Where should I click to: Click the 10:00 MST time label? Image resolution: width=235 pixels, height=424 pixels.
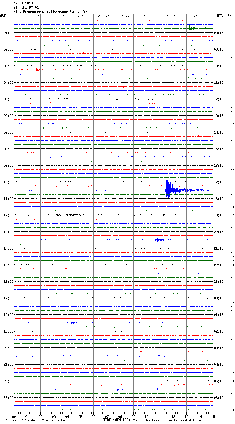coord(8,182)
